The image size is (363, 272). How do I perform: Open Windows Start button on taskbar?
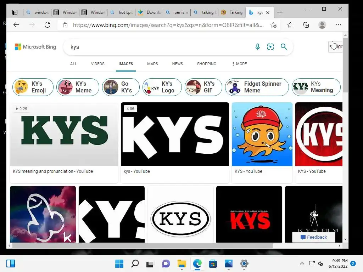point(119,263)
